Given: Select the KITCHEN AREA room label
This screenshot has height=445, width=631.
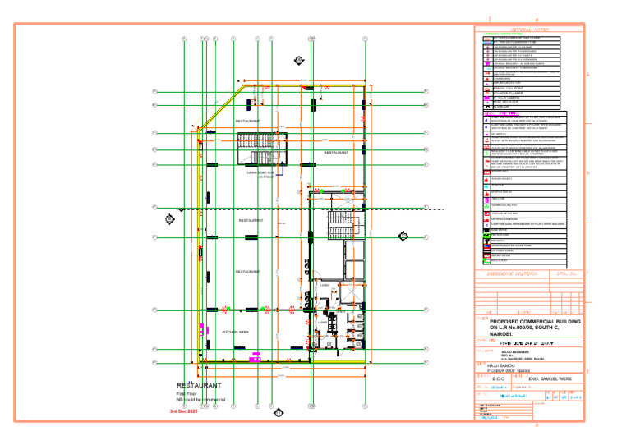Looking at the screenshot, I should pyautogui.click(x=236, y=332).
